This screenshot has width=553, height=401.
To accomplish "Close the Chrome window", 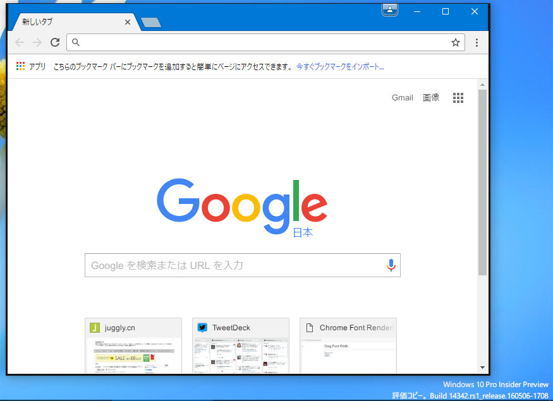I will click(475, 11).
